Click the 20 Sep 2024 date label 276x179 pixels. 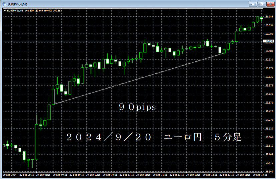point(10,175)
